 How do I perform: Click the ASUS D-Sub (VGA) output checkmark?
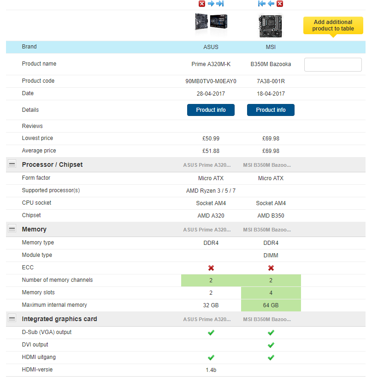[211, 332]
